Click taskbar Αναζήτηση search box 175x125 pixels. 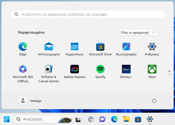coord(43,119)
